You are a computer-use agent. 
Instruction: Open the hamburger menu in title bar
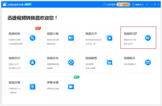(147, 5)
